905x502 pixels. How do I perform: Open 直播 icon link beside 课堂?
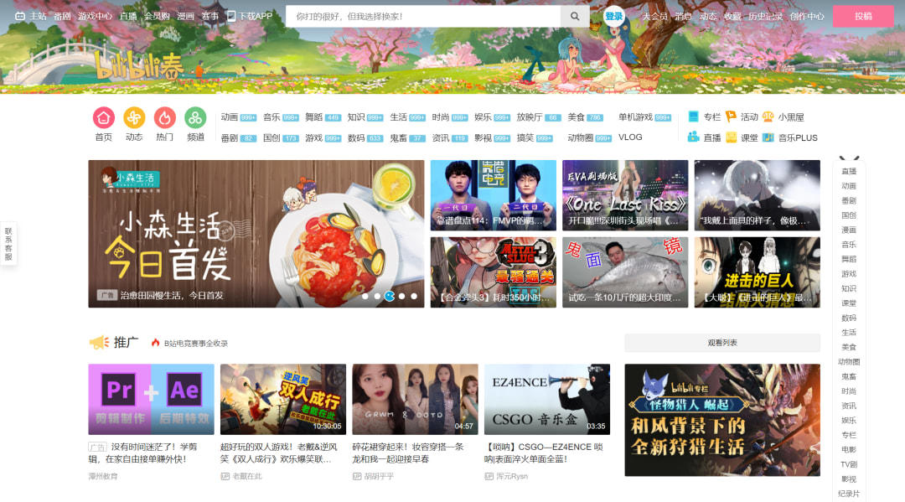tap(694, 137)
